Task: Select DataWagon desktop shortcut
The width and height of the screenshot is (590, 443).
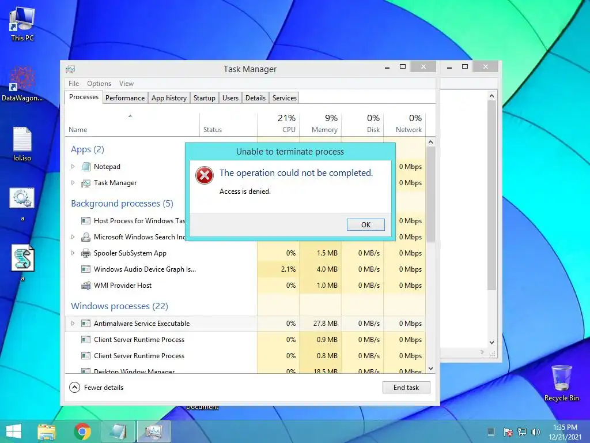Action: (22, 84)
